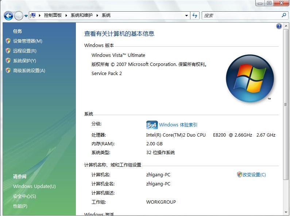
Task: Click shield icon beside 改变设置
Action: [240, 174]
